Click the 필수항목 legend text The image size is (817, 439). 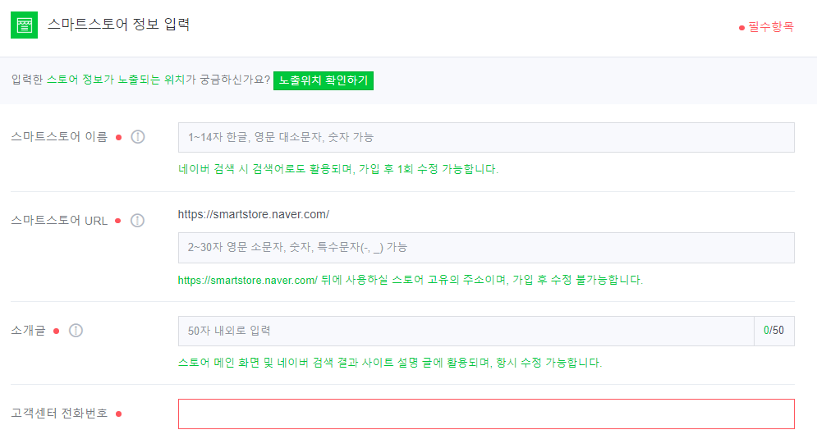coord(771,26)
